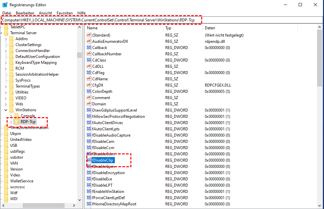The width and height of the screenshot is (324, 209).
Task: Click the folder icon for WalletService
Action: (x=6, y=181)
